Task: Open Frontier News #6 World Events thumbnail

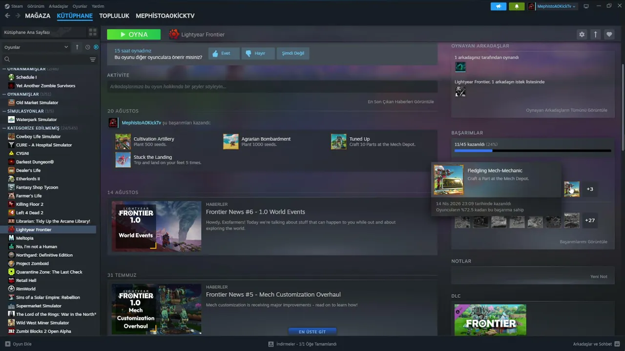Action: click(x=156, y=226)
